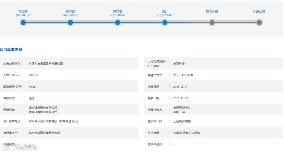Click the 会计师事务所 field label
Image resolution: width=284 pixels, height=152 pixels.
[12, 122]
